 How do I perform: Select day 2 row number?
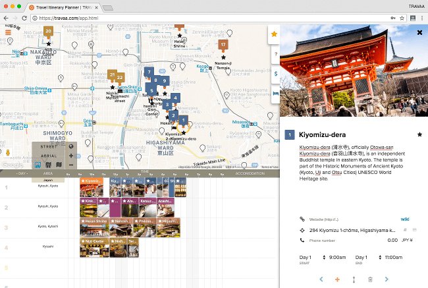pyautogui.click(x=6, y=208)
